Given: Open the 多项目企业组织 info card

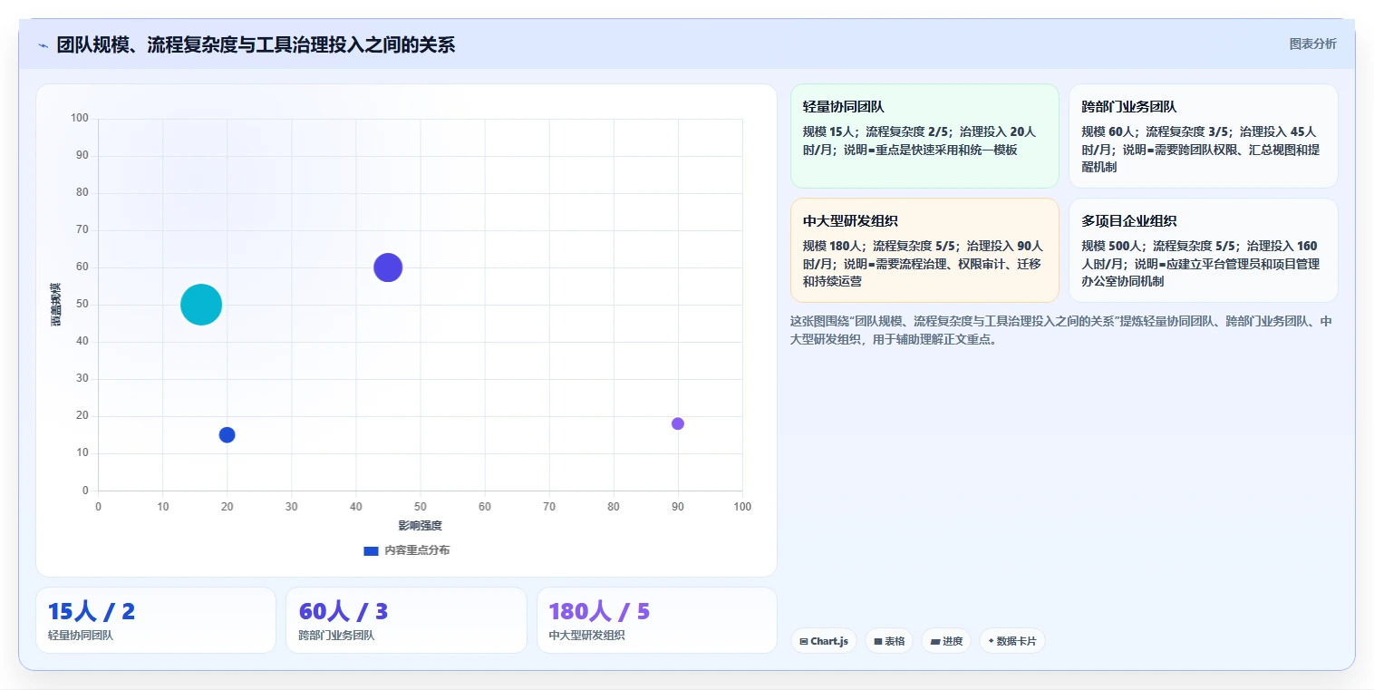Looking at the screenshot, I should 1203,250.
